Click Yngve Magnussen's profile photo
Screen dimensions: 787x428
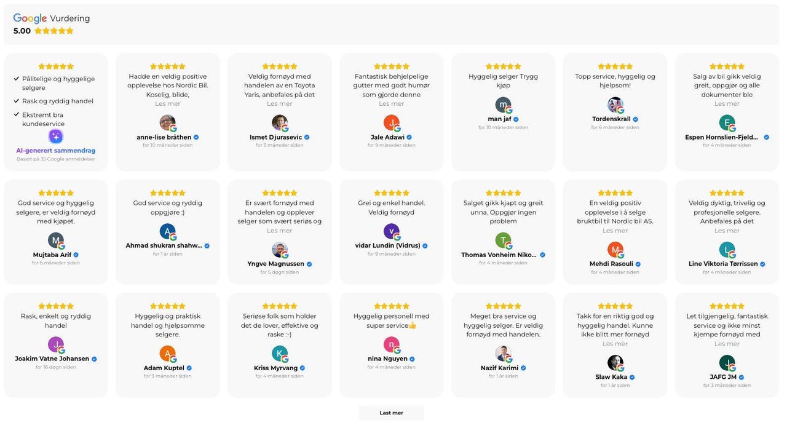click(x=280, y=249)
